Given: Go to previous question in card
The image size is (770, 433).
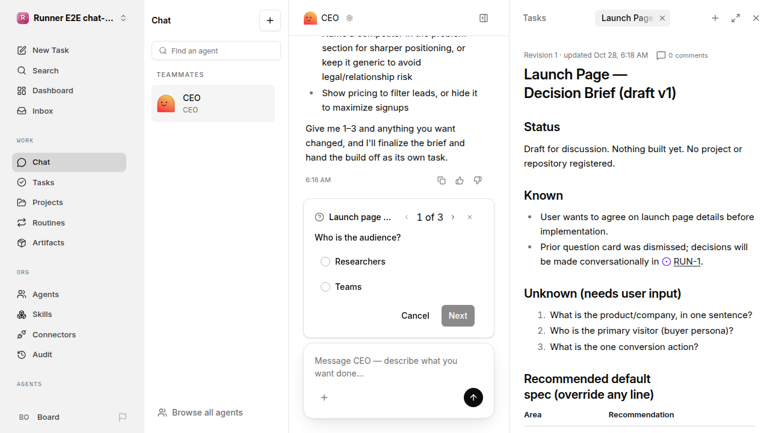Looking at the screenshot, I should 407,217.
